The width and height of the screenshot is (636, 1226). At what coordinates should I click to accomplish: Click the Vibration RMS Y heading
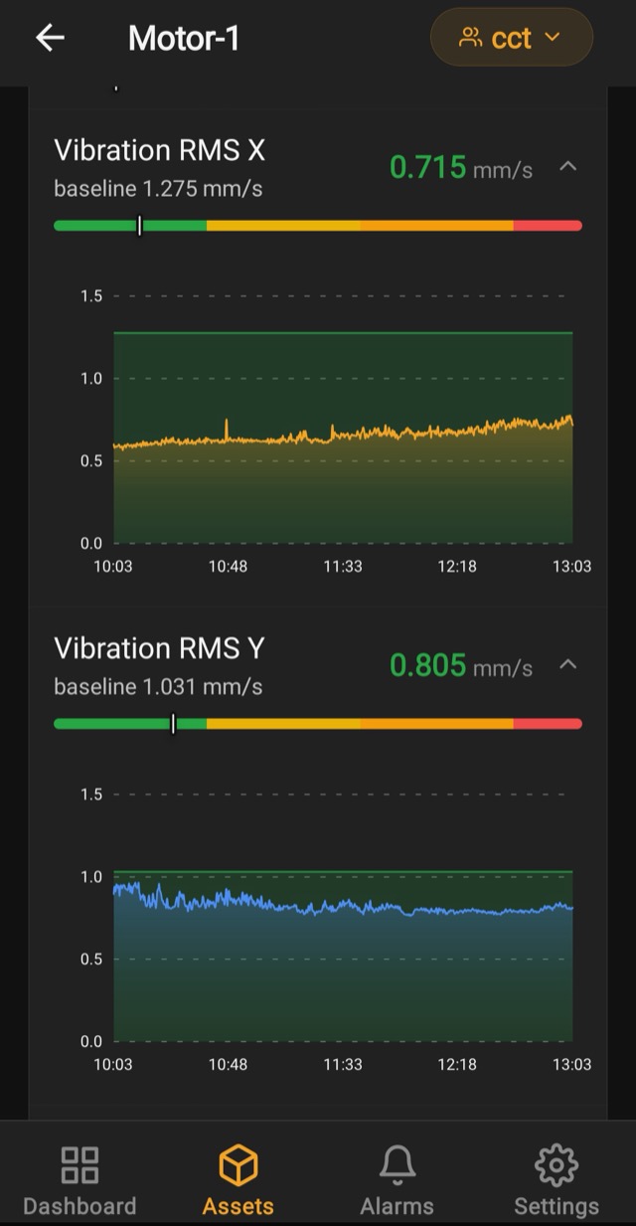159,648
